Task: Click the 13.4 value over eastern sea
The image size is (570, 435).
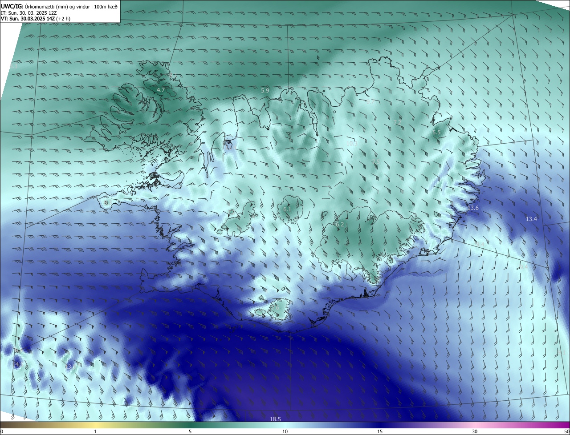Action: click(531, 219)
